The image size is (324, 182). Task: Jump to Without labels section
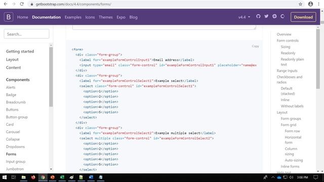pyautogui.click(x=292, y=106)
